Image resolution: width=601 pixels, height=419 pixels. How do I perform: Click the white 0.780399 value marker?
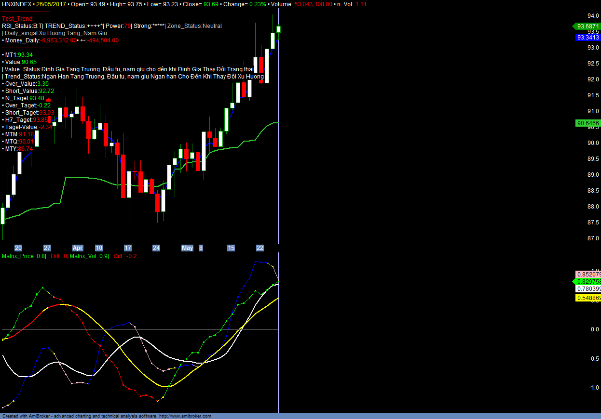click(x=588, y=289)
